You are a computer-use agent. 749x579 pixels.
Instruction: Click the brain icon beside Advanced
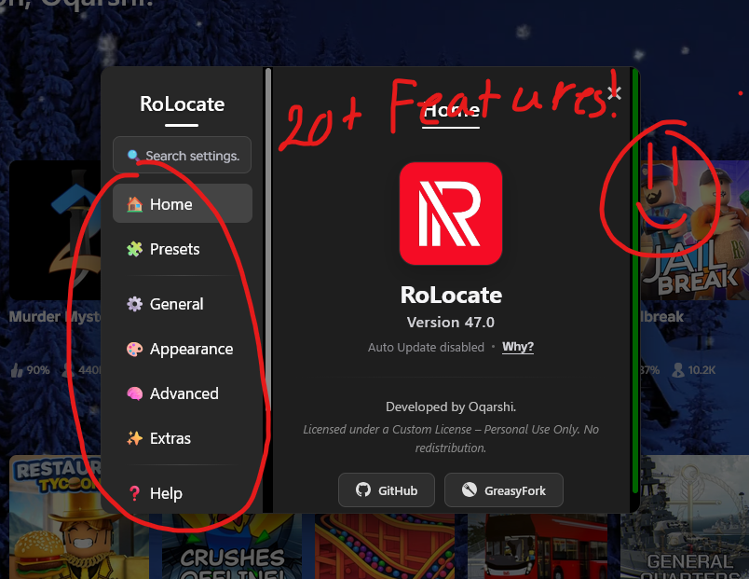coord(135,393)
